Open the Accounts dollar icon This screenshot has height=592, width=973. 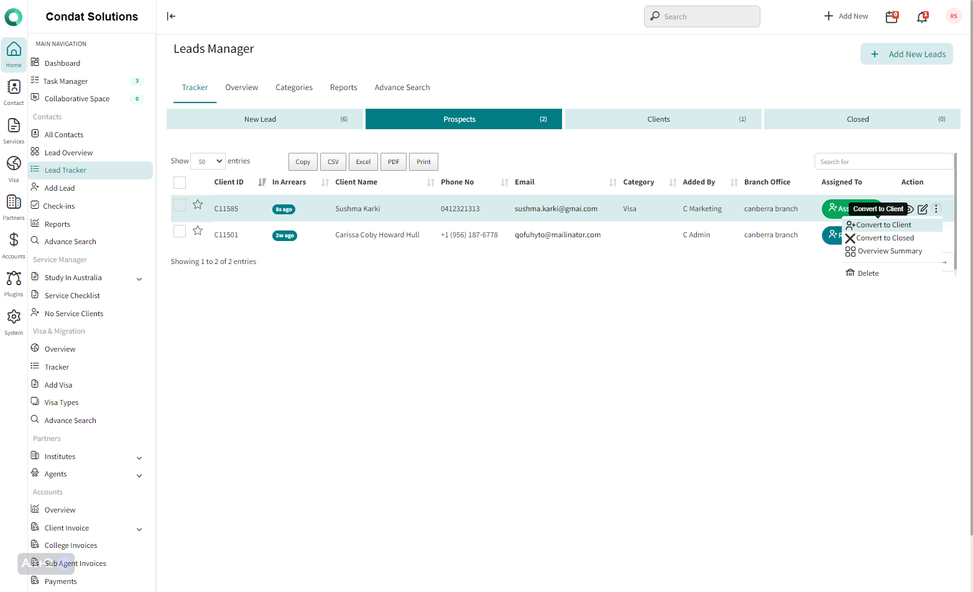pos(14,245)
